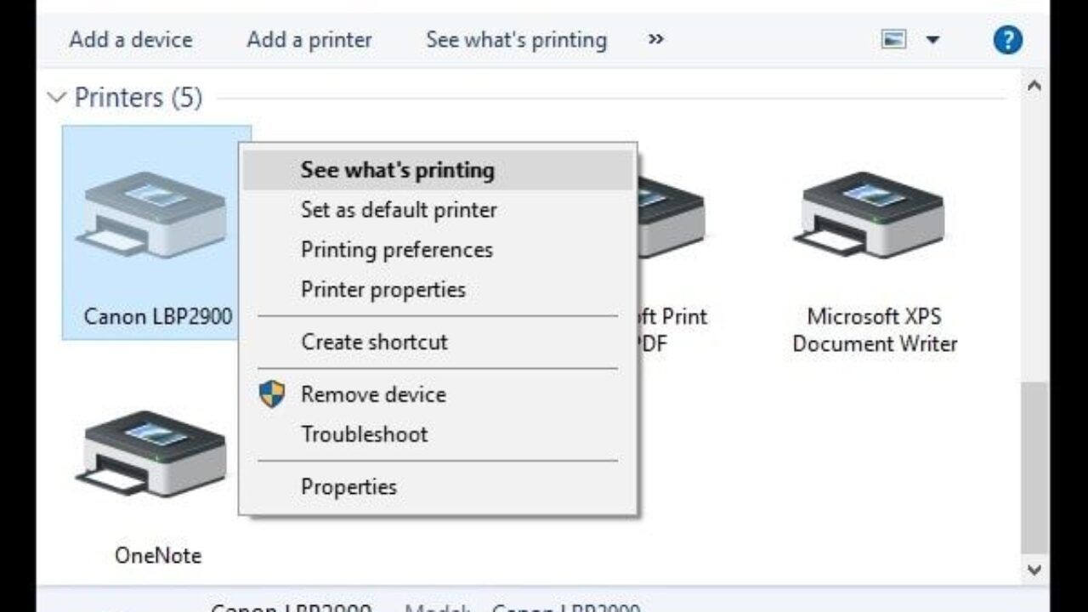Click the OneNote label text

(x=158, y=556)
